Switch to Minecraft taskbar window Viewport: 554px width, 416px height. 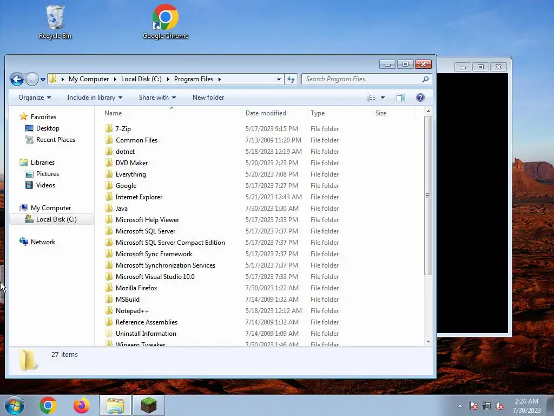148,405
